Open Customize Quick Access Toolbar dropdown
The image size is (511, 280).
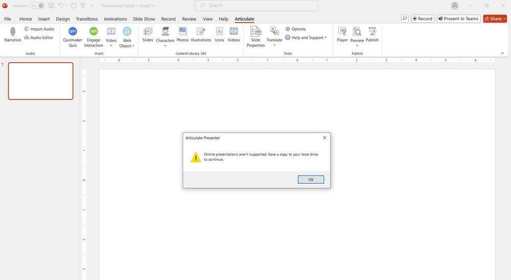92,6
